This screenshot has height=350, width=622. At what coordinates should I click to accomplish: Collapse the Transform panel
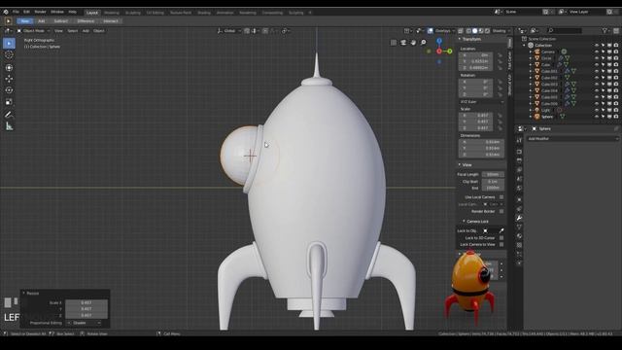[460, 39]
